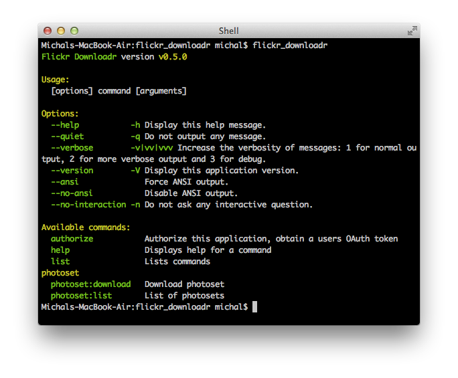Click the '--help' option

[x=65, y=125]
